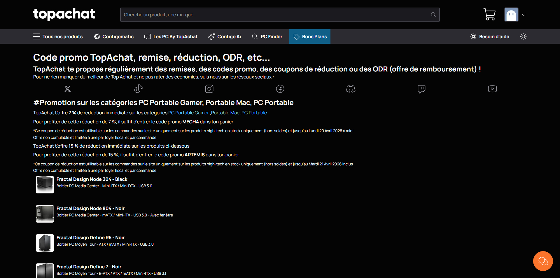Focus the product search field
This screenshot has height=278, width=560.
tap(280, 15)
